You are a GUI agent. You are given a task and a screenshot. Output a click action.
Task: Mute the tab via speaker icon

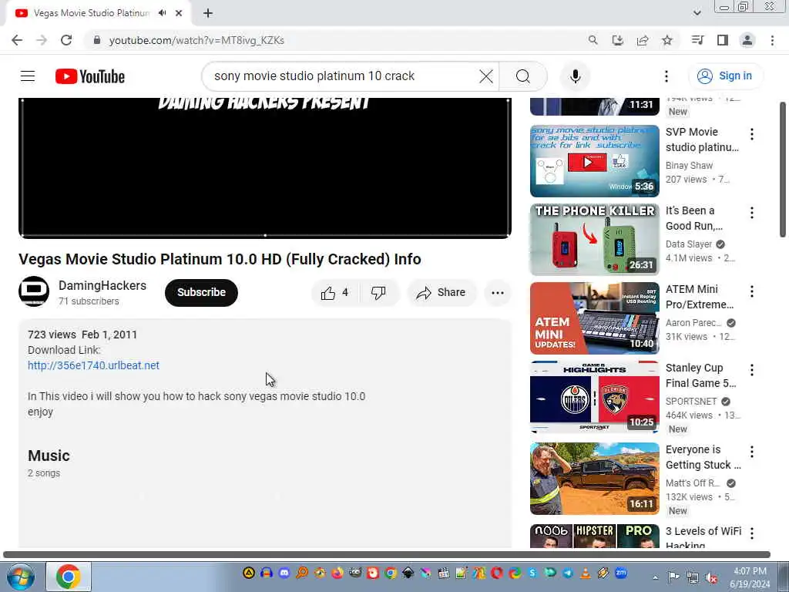click(x=162, y=13)
